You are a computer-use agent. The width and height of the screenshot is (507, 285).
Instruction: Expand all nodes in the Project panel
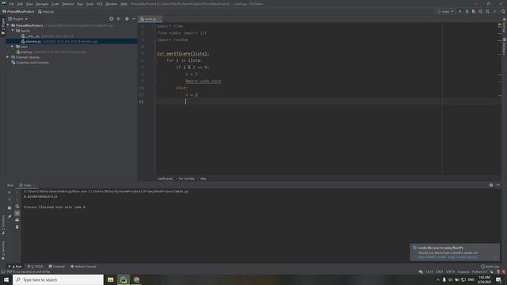click(x=118, y=19)
